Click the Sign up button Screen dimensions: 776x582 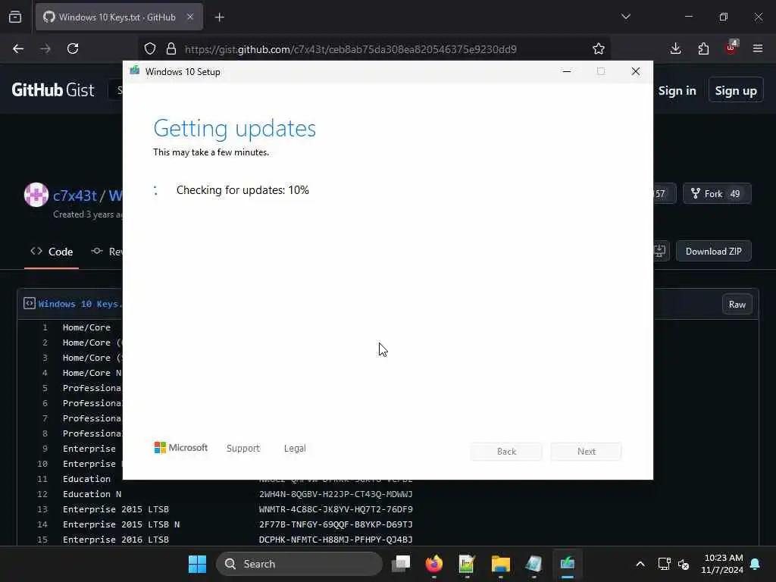click(x=735, y=91)
